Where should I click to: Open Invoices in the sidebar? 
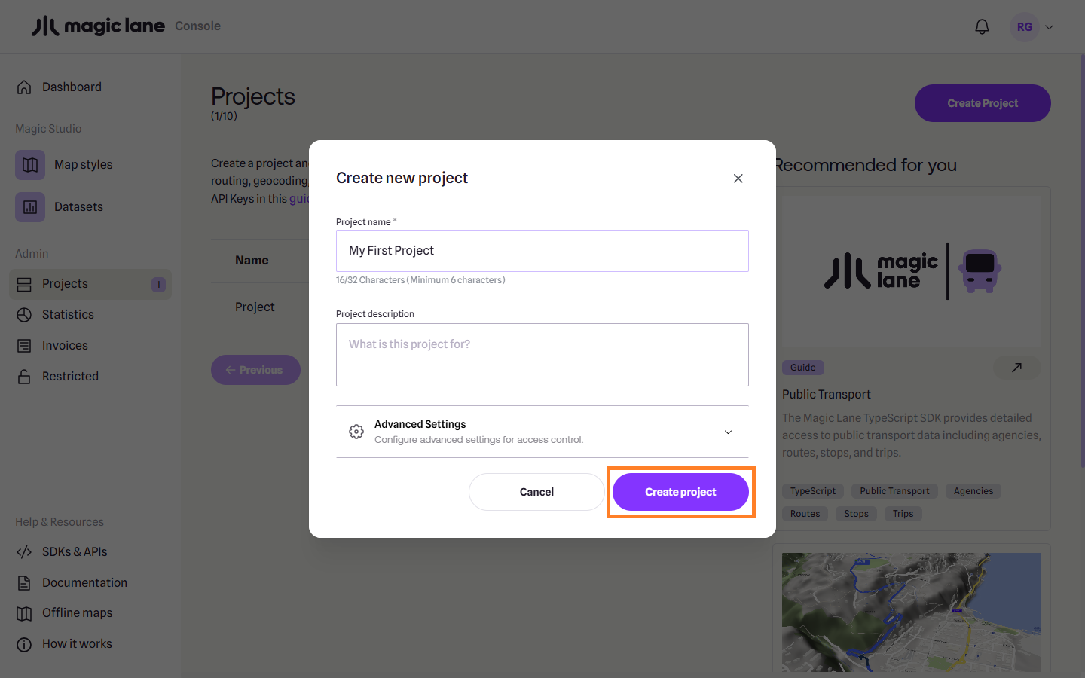(65, 346)
